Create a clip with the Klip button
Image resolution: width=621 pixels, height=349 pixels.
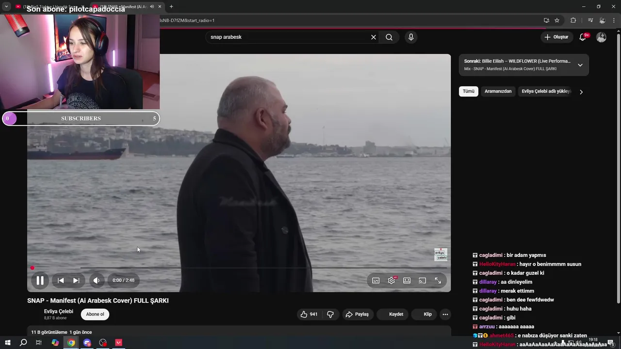pos(425,314)
